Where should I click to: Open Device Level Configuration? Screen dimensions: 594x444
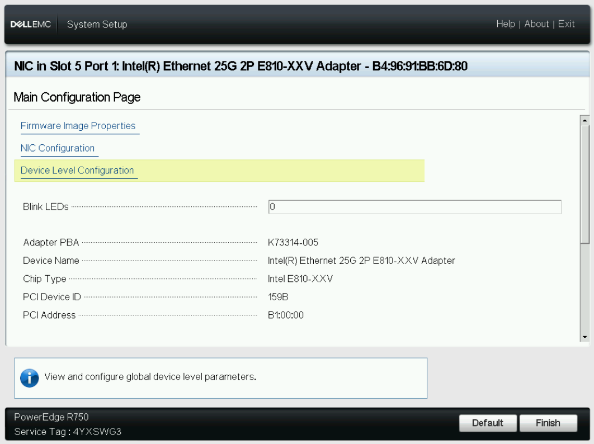(77, 171)
